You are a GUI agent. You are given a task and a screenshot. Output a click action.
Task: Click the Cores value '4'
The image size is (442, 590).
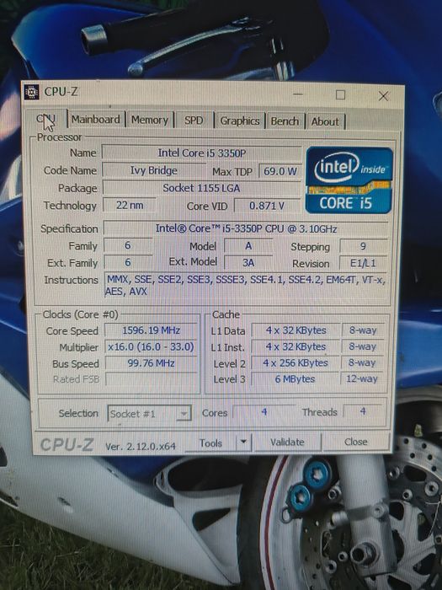[264, 412]
